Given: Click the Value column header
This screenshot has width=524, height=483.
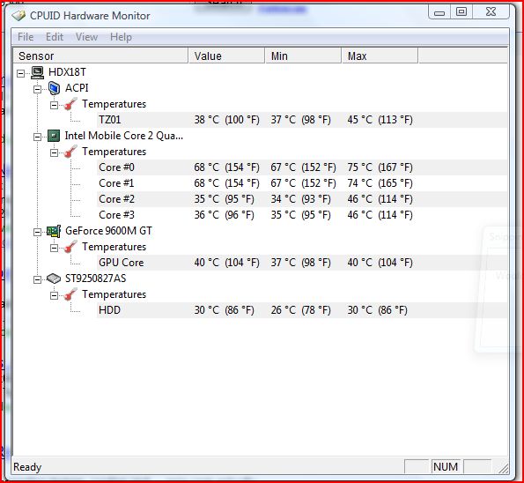Looking at the screenshot, I should coord(226,56).
